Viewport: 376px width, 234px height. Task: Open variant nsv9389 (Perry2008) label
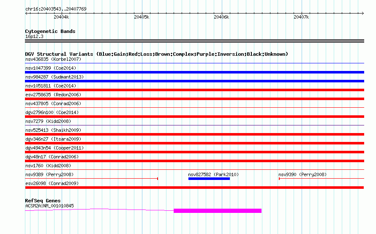[x=49, y=174]
